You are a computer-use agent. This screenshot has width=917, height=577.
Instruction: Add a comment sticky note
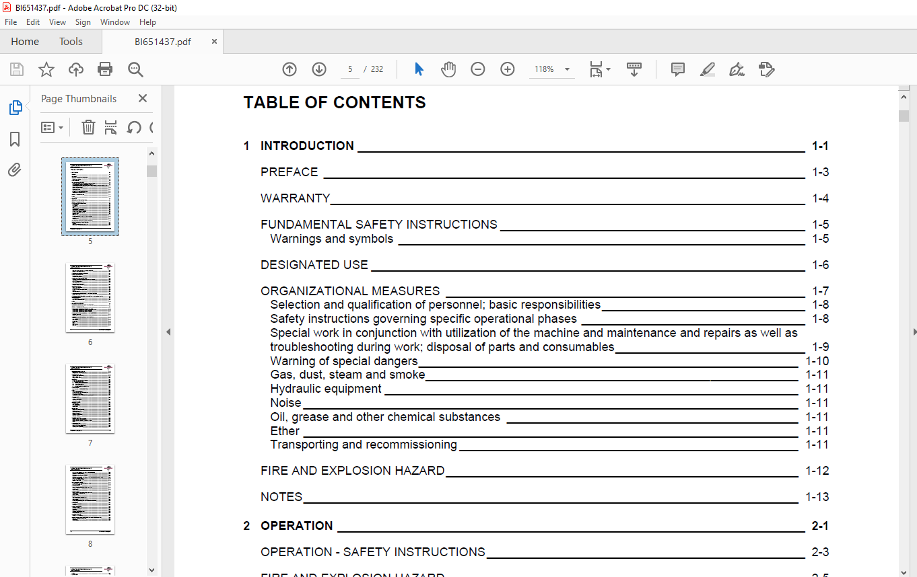(x=678, y=69)
